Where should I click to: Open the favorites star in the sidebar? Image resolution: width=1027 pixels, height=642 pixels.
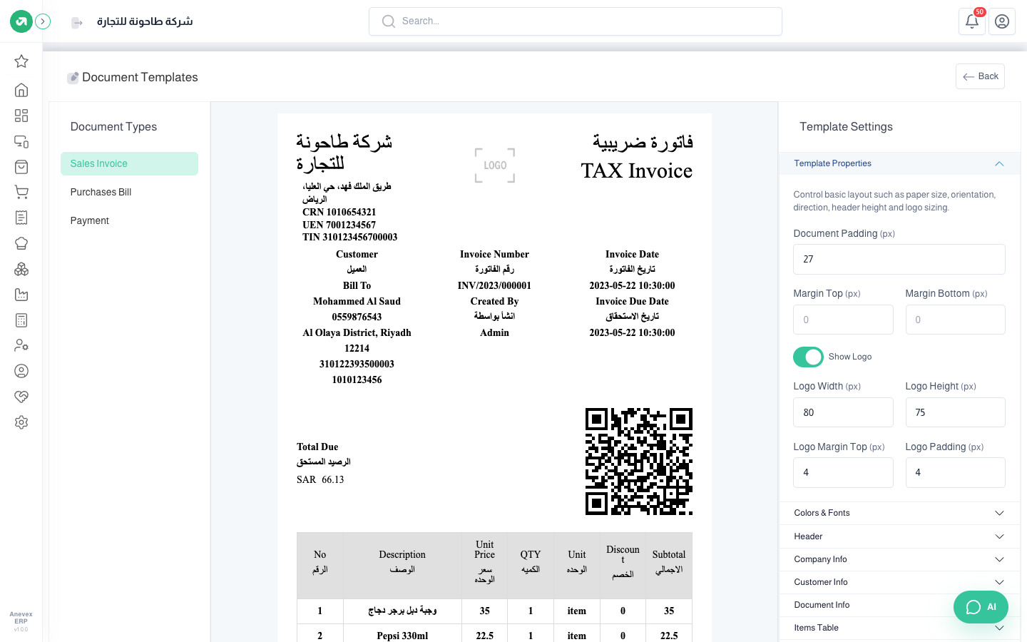[21, 61]
